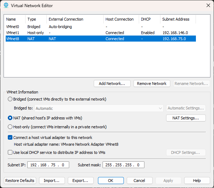Select the VMnet8 row
Screen dimensions: 214x188
(x=101, y=39)
